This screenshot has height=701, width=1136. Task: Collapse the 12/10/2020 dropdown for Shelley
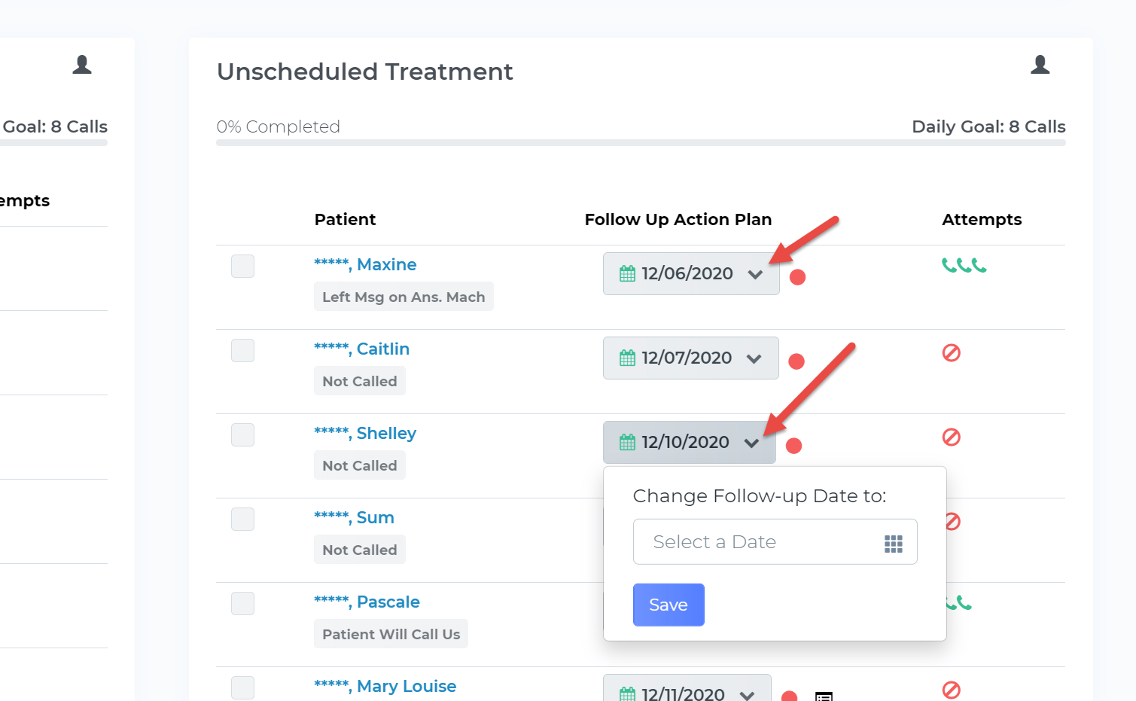[x=751, y=443]
